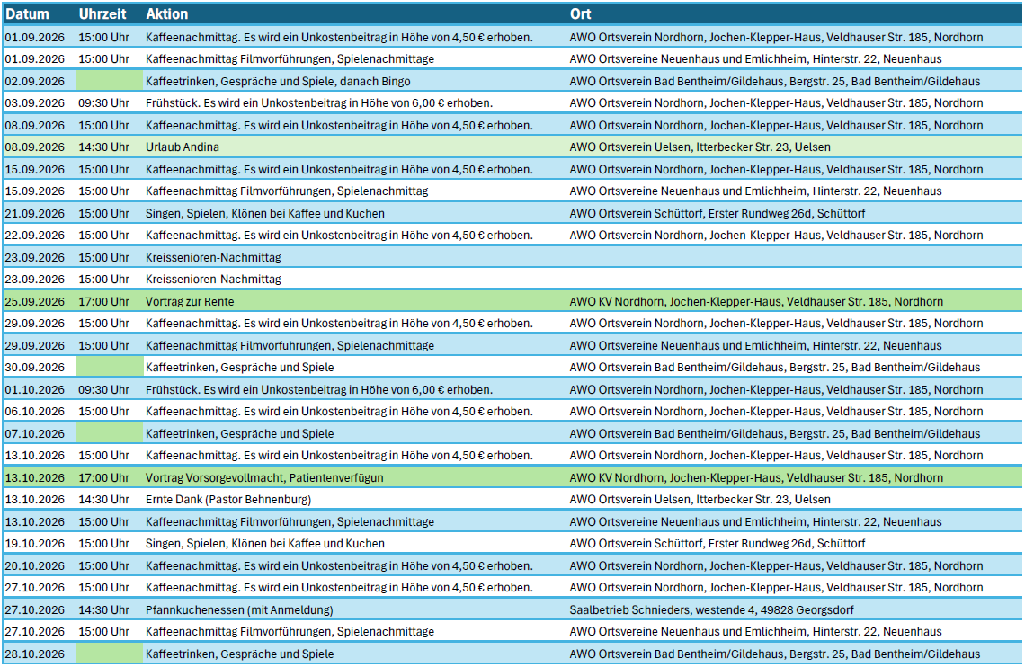The image size is (1025, 667).
Task: Click the Vortrag zur Rente cell
Action: [190, 301]
